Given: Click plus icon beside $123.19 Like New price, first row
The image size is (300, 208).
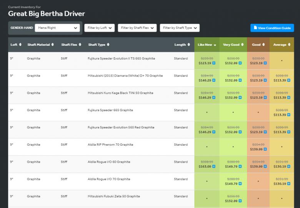Looking at the screenshot, I should pyautogui.click(x=214, y=63).
